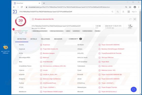Reload the VirusTotal page
The width and height of the screenshot is (142, 95).
[22, 7]
